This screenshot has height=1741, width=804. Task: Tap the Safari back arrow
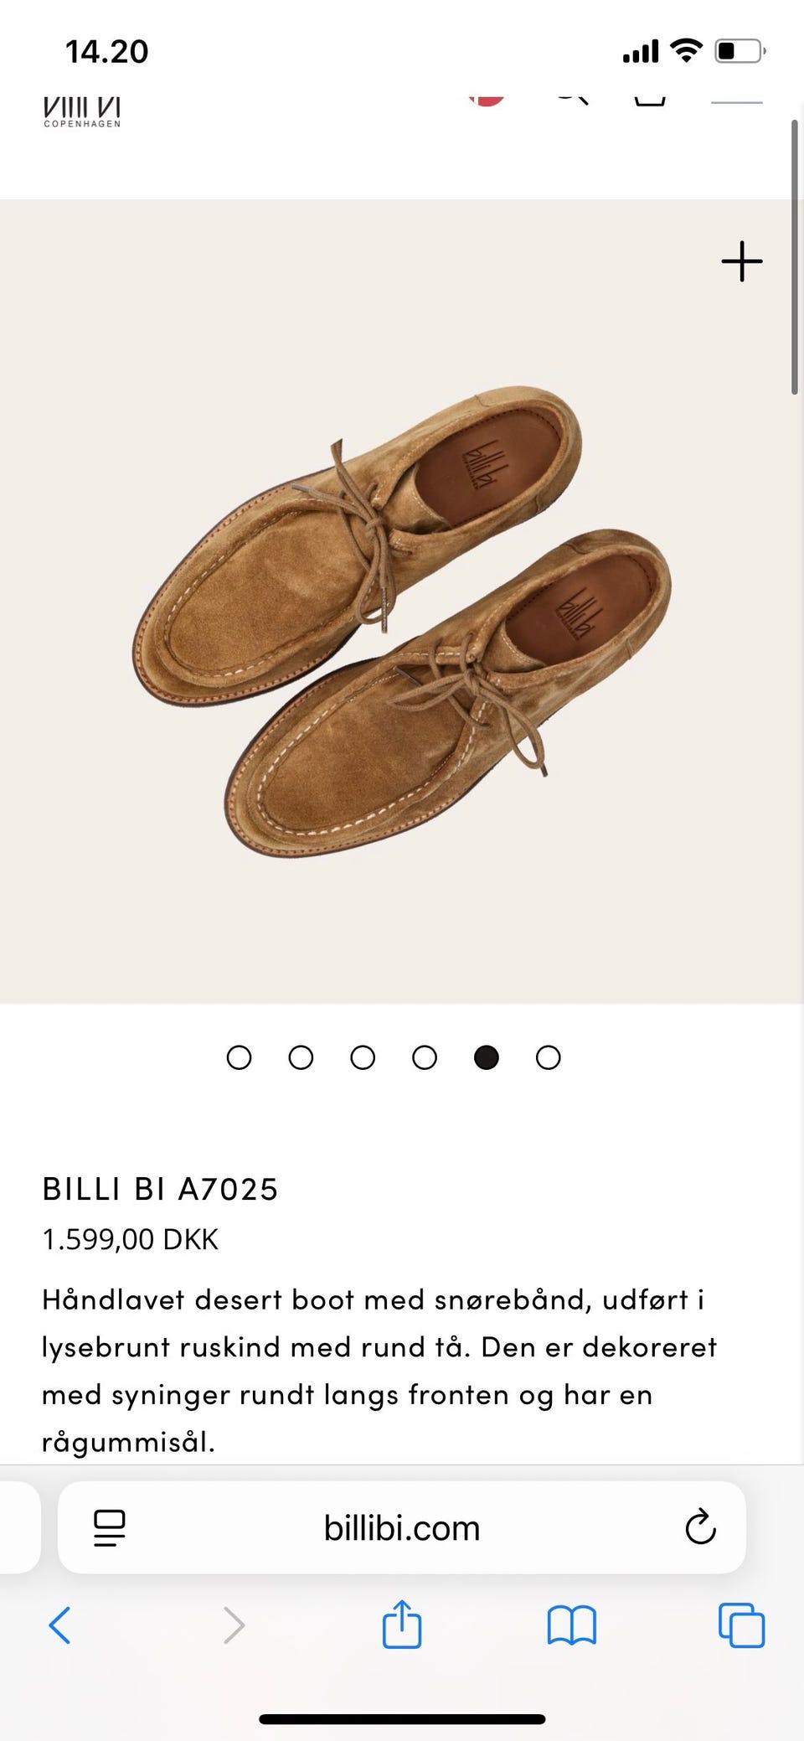(59, 1625)
